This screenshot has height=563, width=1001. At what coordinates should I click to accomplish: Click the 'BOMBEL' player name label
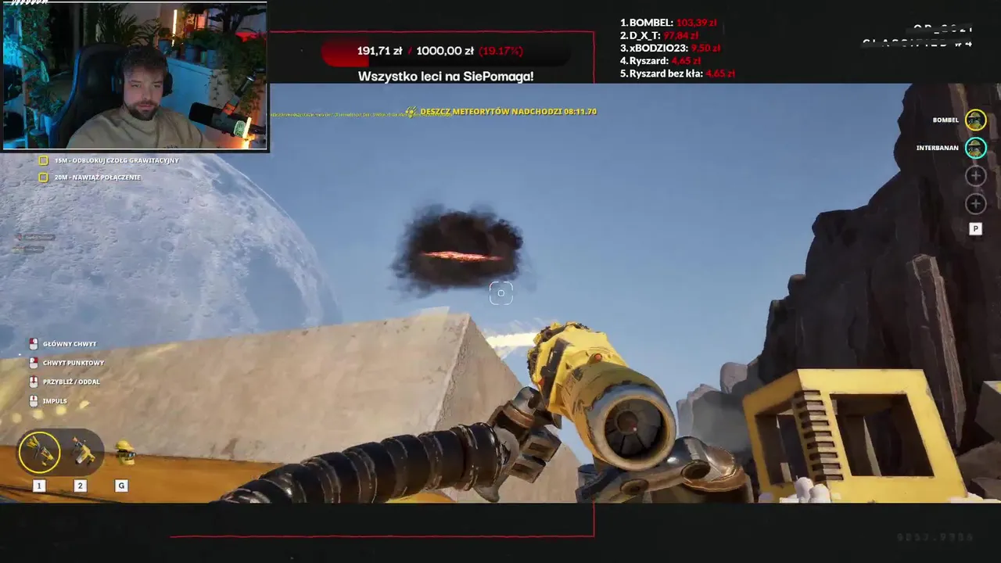[945, 120]
